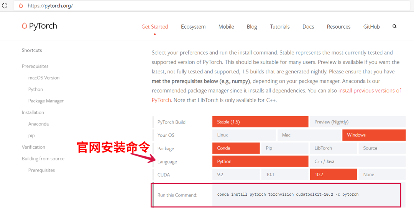Image resolution: width=414 pixels, height=219 pixels.
Task: Click the 'PyTorch Build' row label
Action: click(171, 122)
